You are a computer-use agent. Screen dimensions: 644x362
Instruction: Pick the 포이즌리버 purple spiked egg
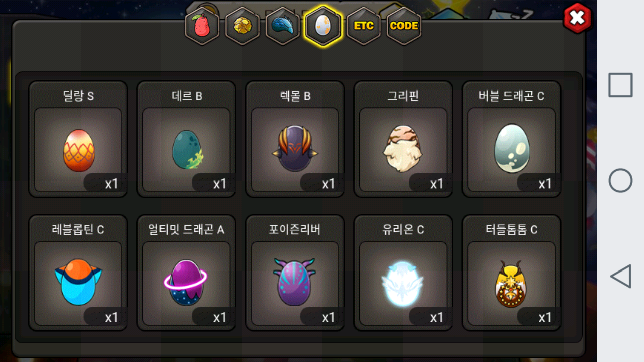(295, 273)
